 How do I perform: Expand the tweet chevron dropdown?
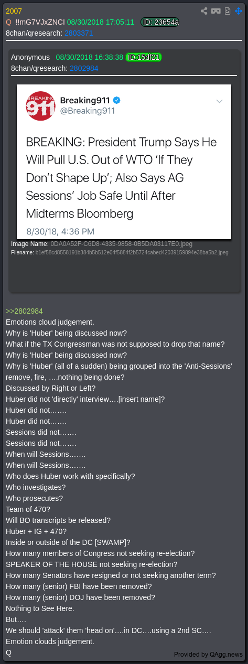(x=220, y=101)
